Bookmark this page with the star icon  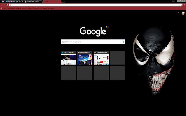(x=181, y=5)
